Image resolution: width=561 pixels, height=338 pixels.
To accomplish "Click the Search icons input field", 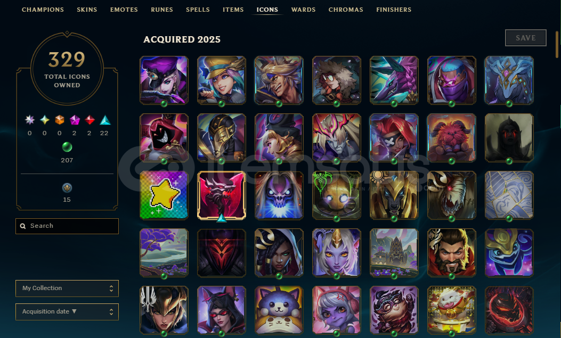I will point(67,226).
